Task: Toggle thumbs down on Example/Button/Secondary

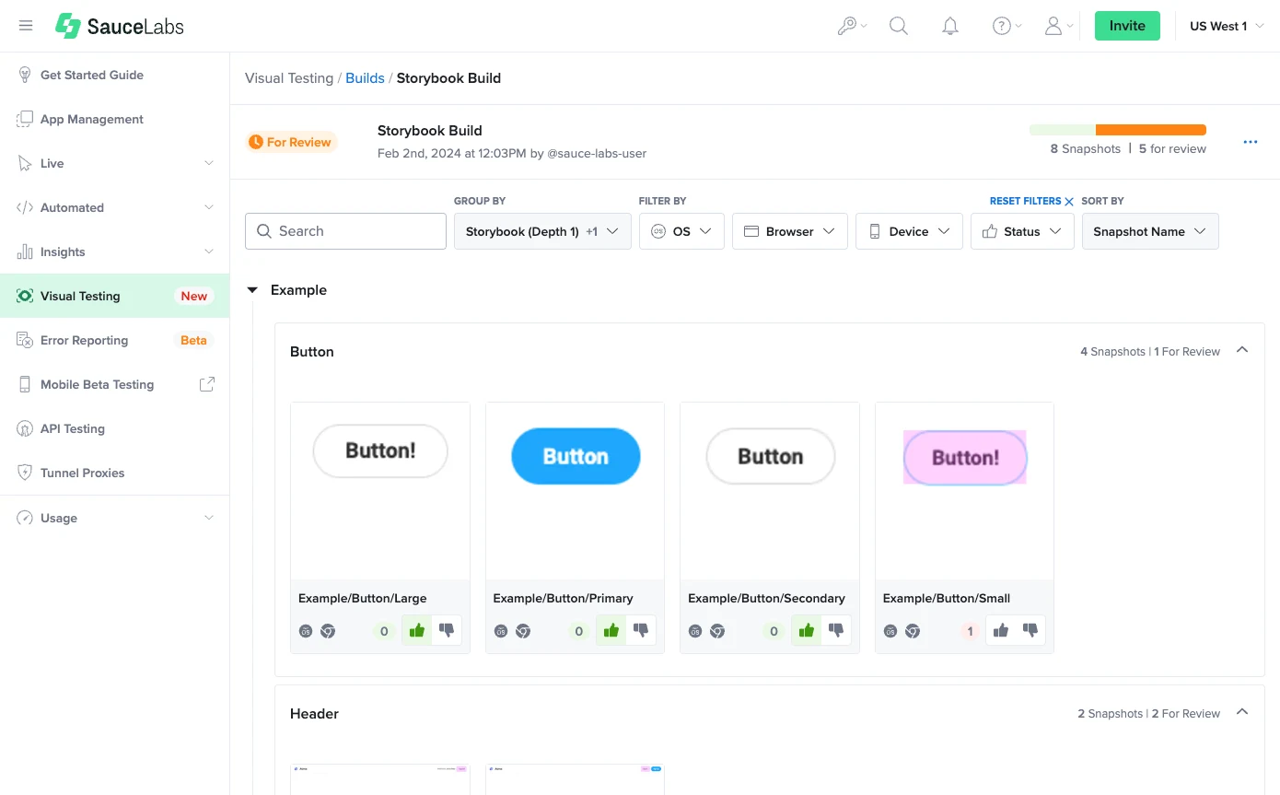Action: [x=836, y=630]
